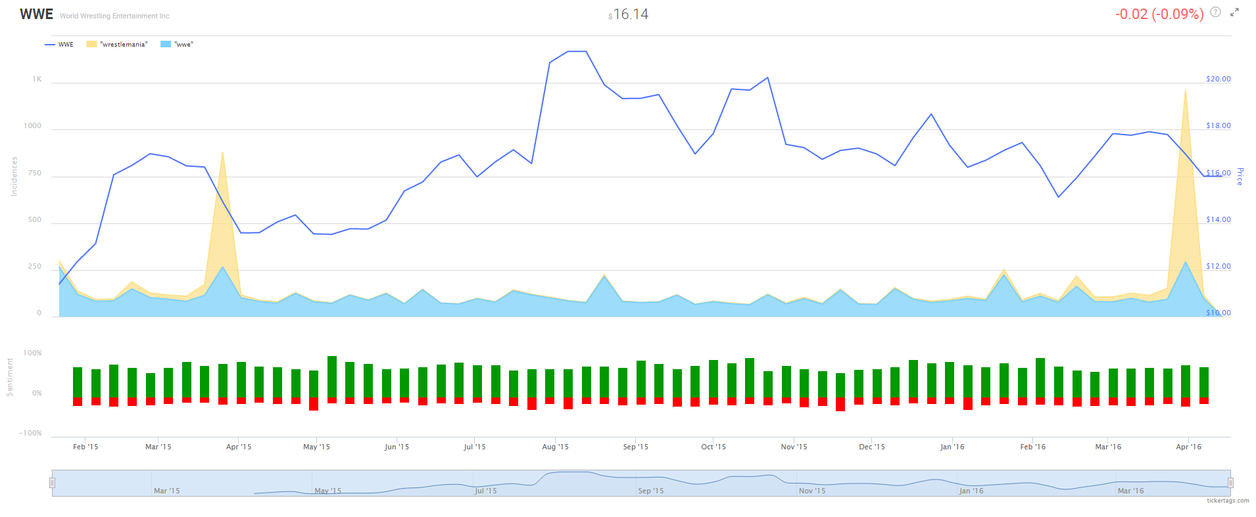The width and height of the screenshot is (1256, 517).
Task: Grab the left navigator range handle
Action: [52, 483]
